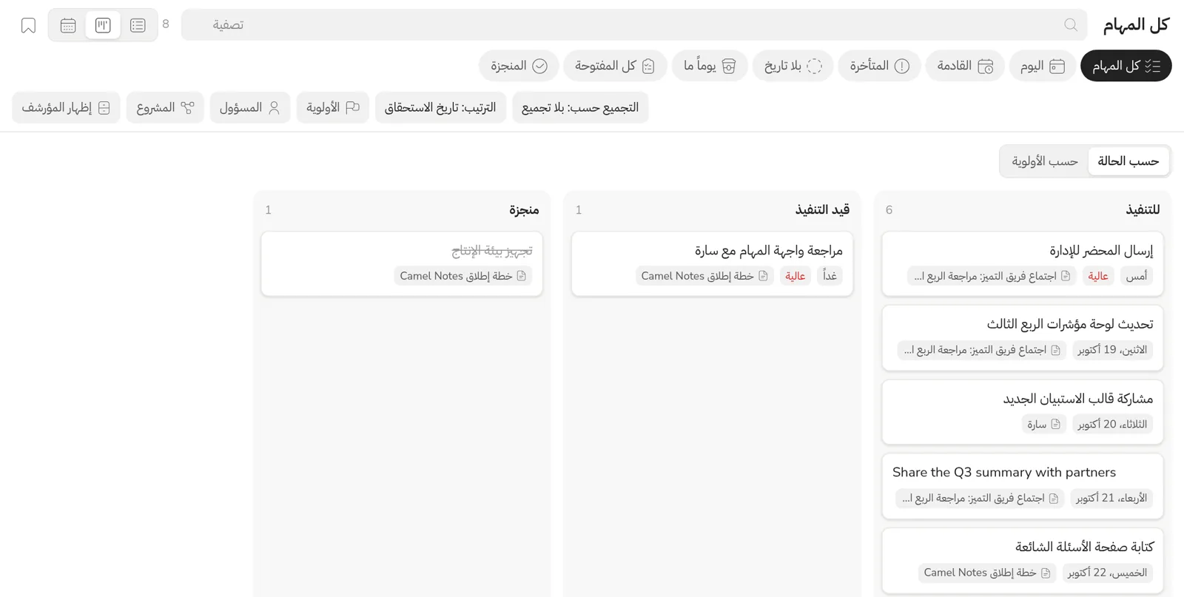This screenshot has height=597, width=1184.
Task: Open task تحديث لوحة مؤشرات الربع الثالث
Action: pyautogui.click(x=1023, y=338)
